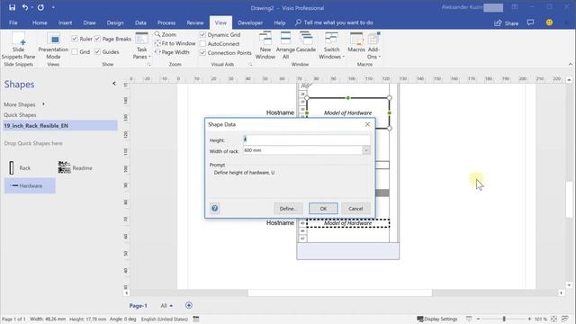576x324 pixels.
Task: Click the Height input field
Action: click(306, 139)
